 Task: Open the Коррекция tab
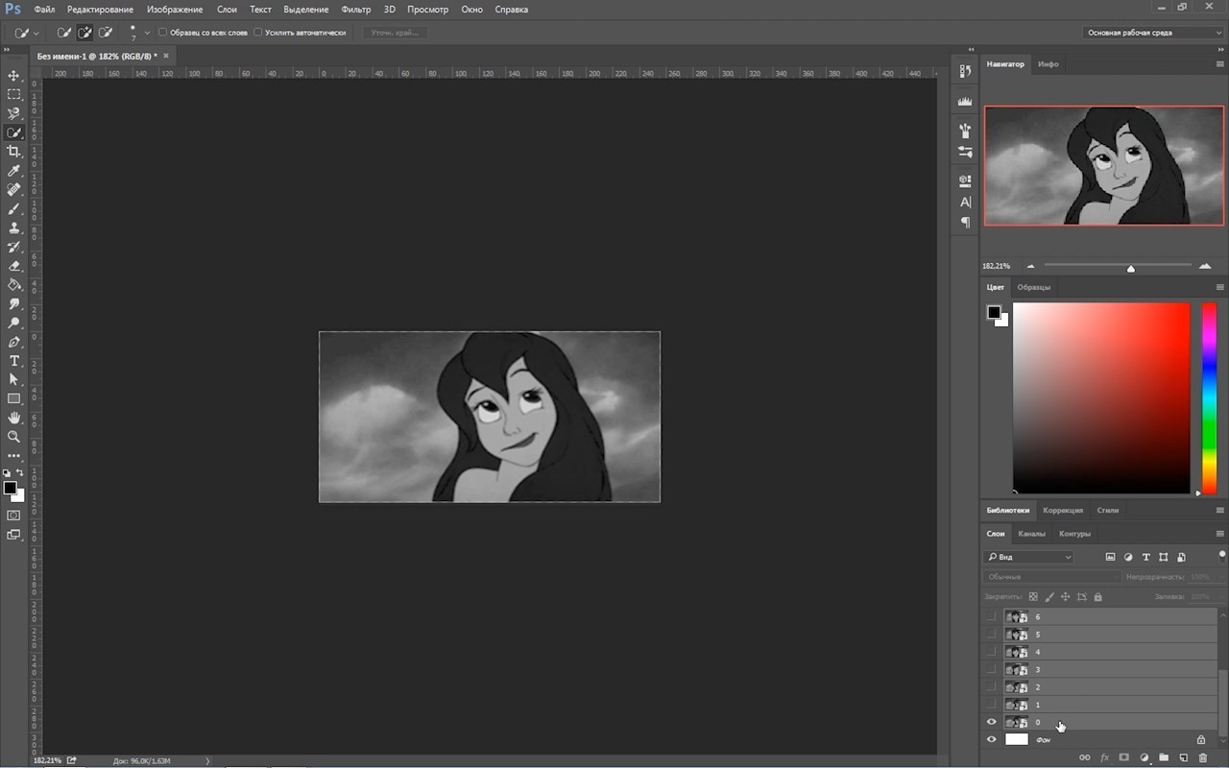click(1063, 510)
